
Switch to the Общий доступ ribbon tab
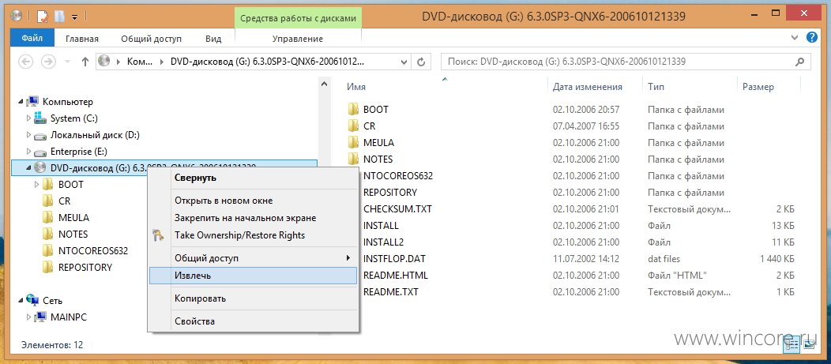(151, 39)
